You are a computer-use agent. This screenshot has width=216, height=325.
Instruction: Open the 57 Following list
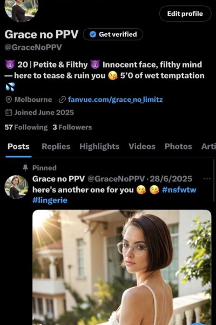click(x=26, y=127)
